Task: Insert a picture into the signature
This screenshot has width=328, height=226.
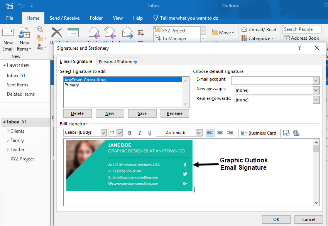Action: coord(286,133)
